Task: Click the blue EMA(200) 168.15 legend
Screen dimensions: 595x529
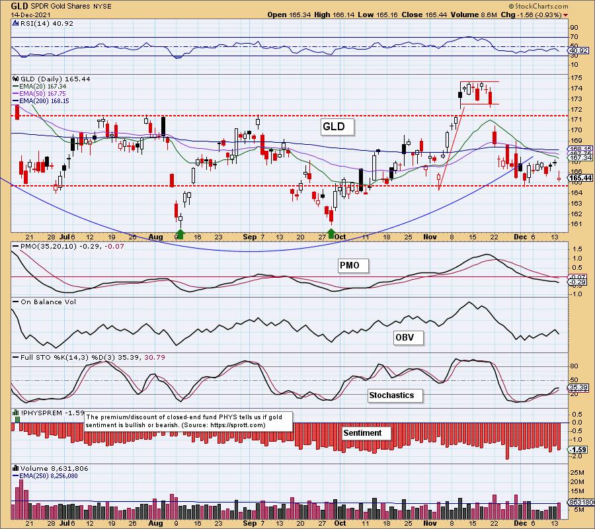Action: (41, 101)
